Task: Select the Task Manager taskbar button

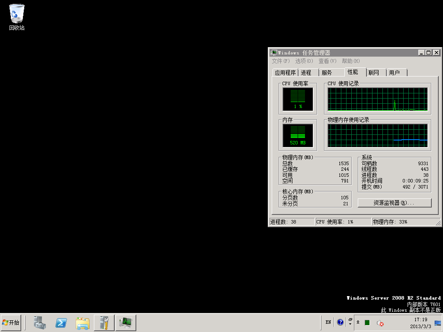Action: (126, 322)
